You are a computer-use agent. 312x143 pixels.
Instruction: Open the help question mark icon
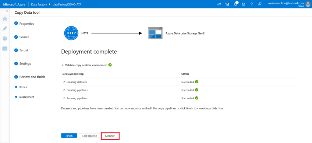[x=251, y=4]
